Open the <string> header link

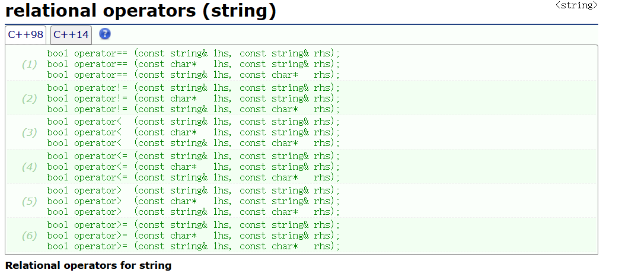(x=576, y=5)
